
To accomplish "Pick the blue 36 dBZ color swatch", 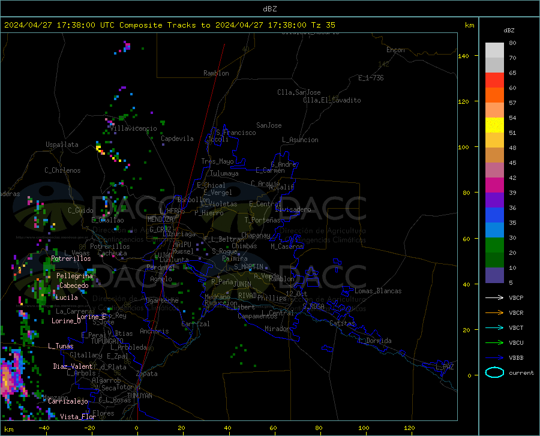I will click(494, 215).
